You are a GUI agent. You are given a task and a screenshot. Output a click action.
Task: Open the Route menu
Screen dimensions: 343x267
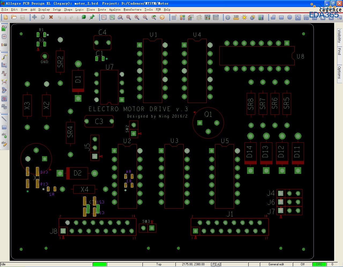point(102,9)
